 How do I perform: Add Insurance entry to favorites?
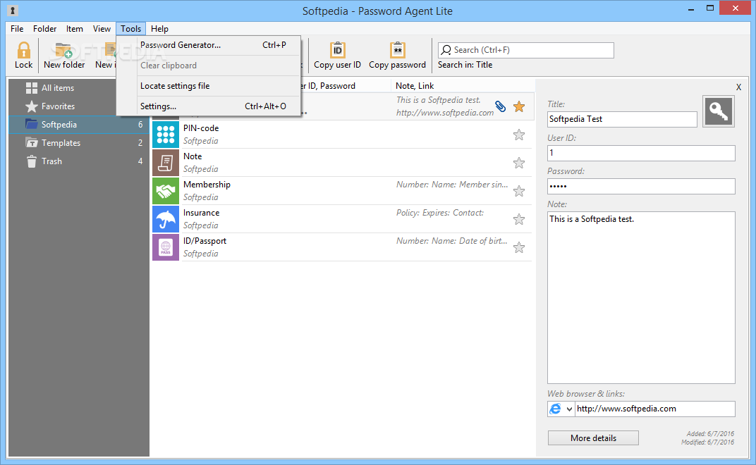[519, 219]
